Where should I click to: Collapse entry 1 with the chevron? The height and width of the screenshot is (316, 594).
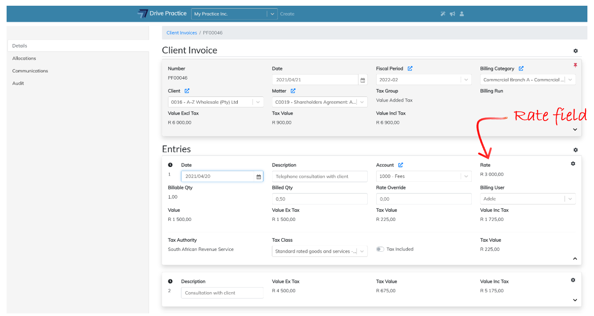click(x=575, y=259)
